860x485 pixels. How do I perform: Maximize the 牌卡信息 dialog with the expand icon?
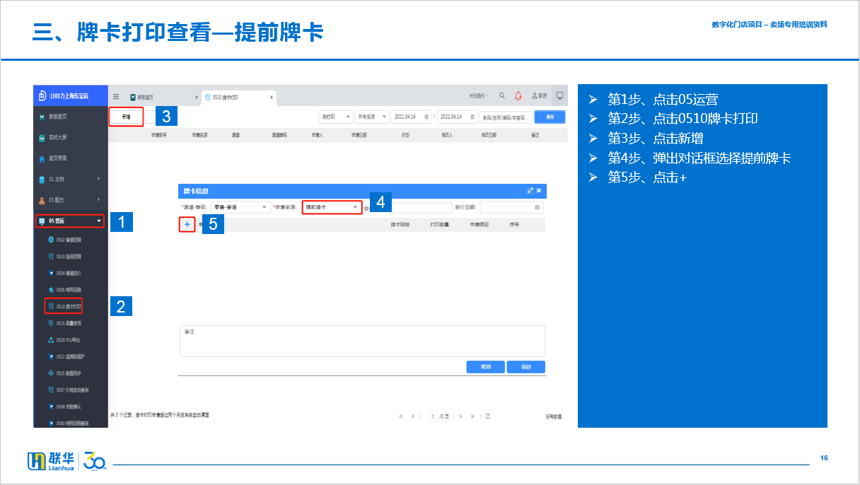point(530,191)
